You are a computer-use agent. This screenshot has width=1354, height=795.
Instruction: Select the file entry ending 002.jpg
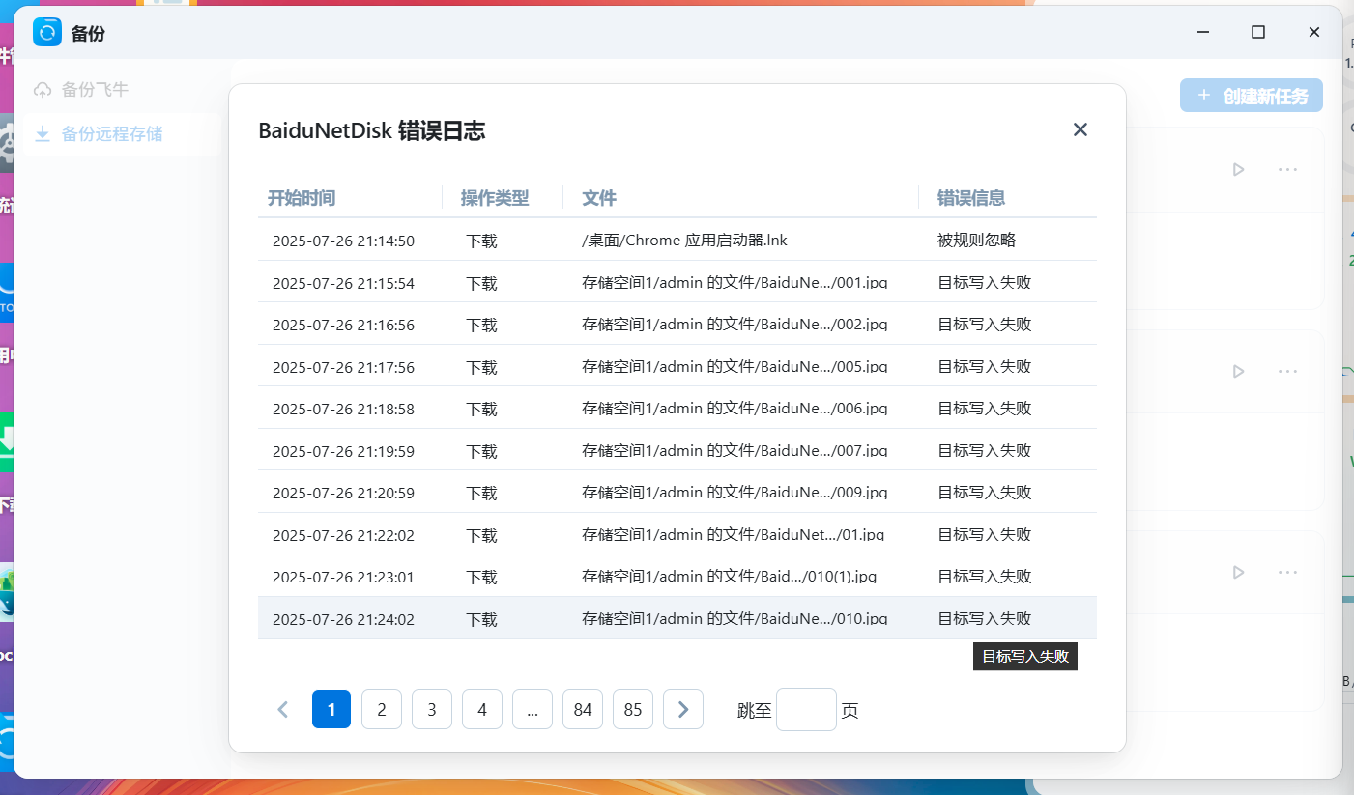pyautogui.click(x=735, y=325)
